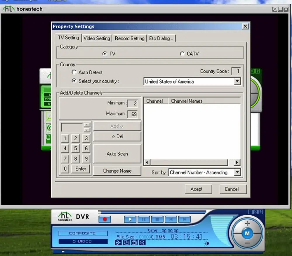Click the screen layout icon beside wrench

point(126,243)
